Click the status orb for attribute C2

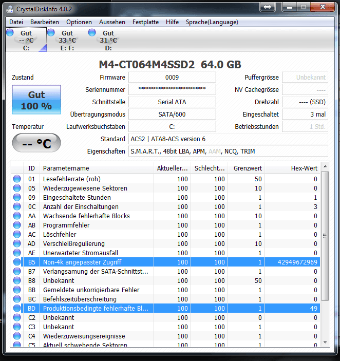(x=17, y=317)
